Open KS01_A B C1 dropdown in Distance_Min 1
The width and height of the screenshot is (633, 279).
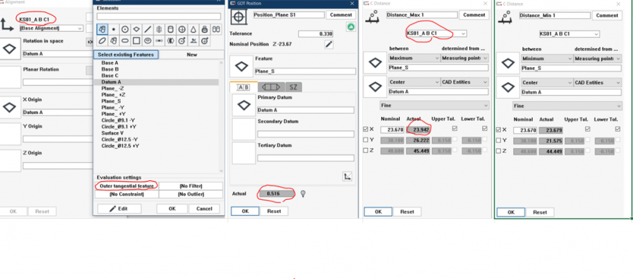point(569,34)
